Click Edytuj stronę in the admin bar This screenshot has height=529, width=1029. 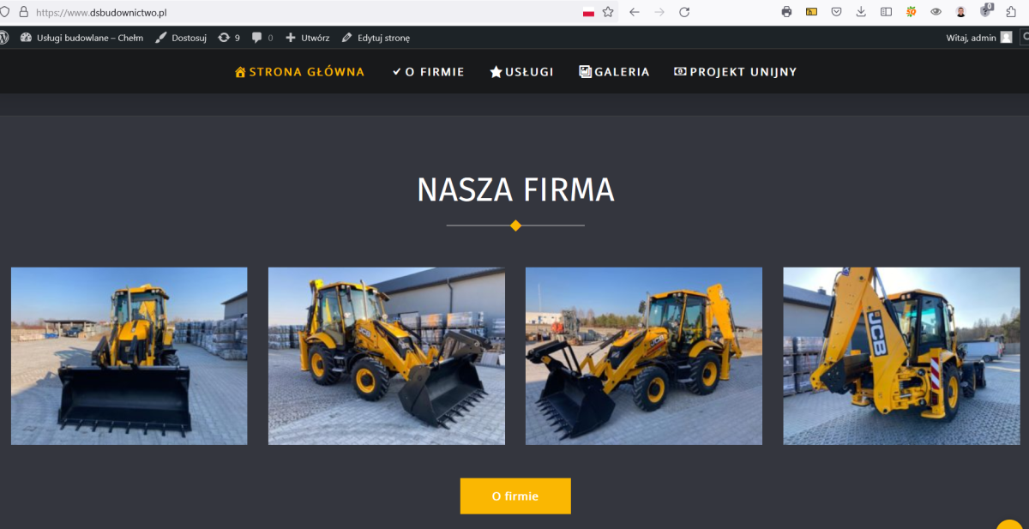click(376, 38)
